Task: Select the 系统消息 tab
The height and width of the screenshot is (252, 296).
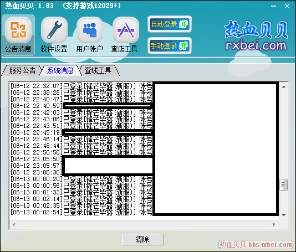Action: click(60, 70)
